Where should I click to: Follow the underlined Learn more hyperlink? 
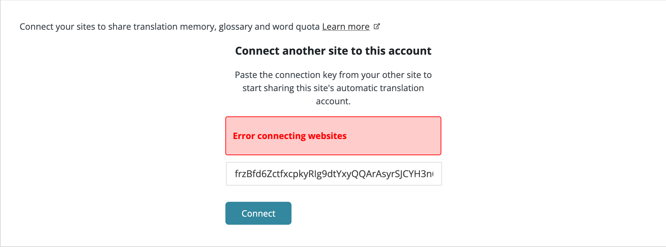click(x=345, y=27)
